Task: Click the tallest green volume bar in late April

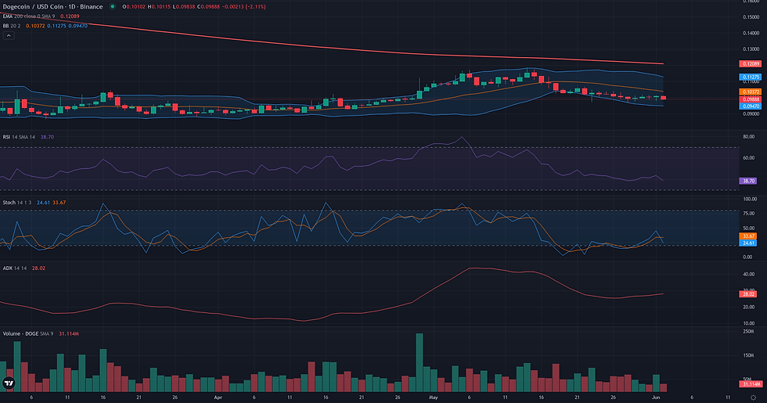Action: [420, 362]
